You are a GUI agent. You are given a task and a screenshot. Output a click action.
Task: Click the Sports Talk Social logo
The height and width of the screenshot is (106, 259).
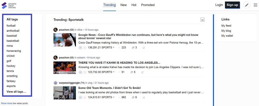[x=9, y=5]
